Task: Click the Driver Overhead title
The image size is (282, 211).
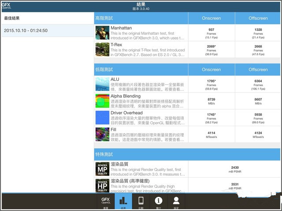Action: click(126, 113)
